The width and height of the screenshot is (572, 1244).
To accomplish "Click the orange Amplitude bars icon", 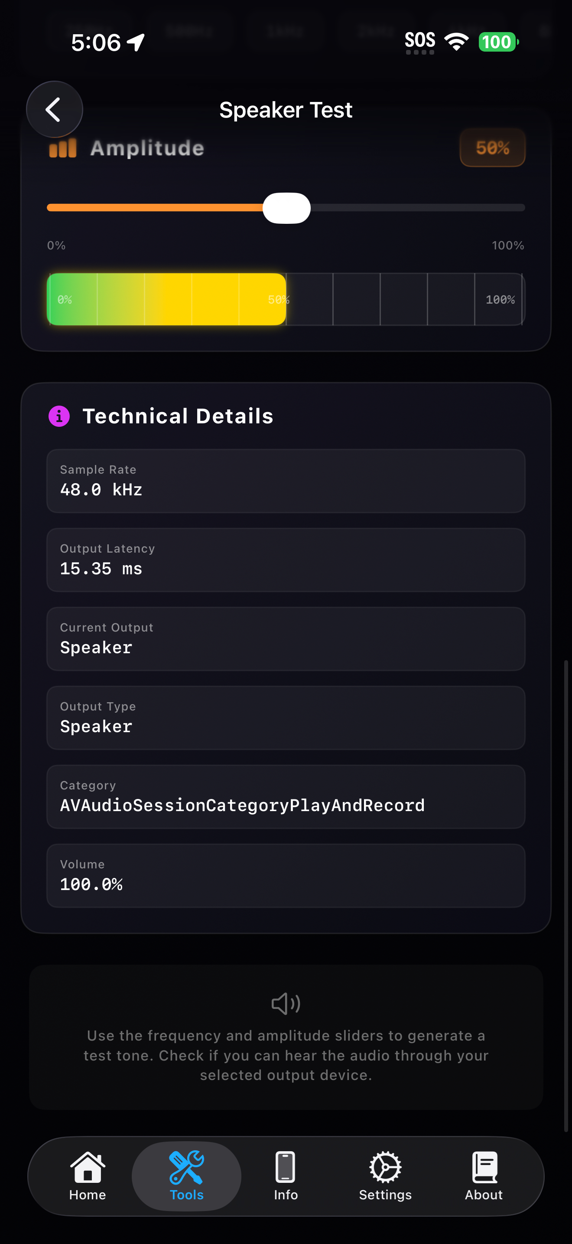I will tap(63, 148).
